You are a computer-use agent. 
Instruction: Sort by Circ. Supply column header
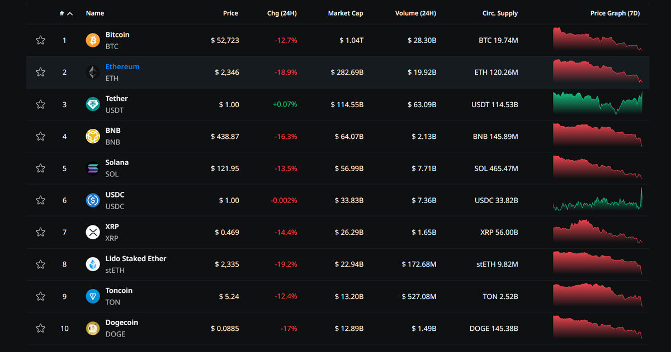(x=500, y=13)
